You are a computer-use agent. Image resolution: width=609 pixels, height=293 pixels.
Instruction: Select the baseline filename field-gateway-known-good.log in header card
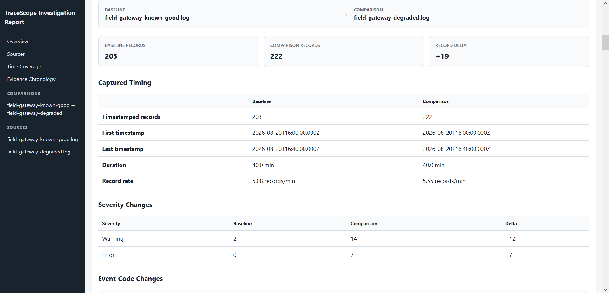(147, 18)
